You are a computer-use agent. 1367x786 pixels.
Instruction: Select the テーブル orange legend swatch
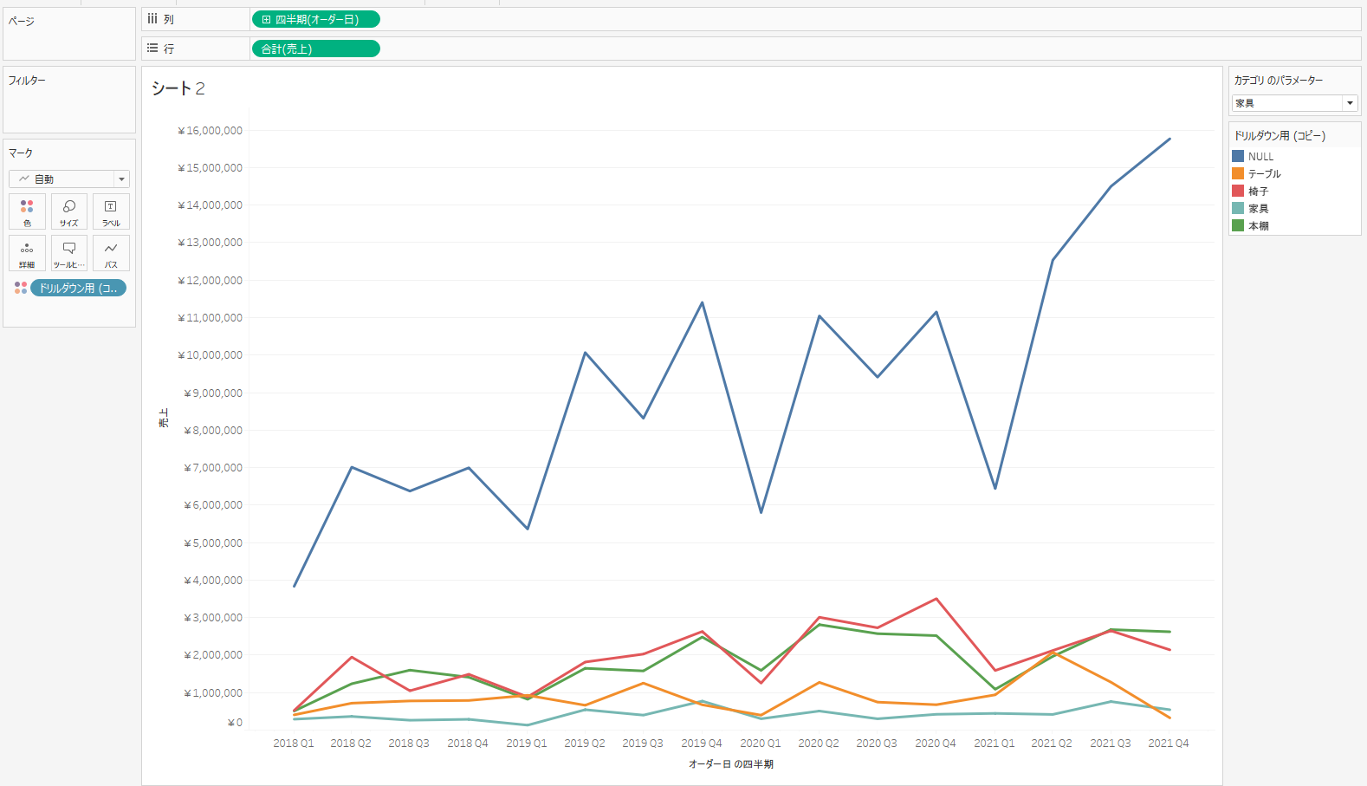[1238, 173]
